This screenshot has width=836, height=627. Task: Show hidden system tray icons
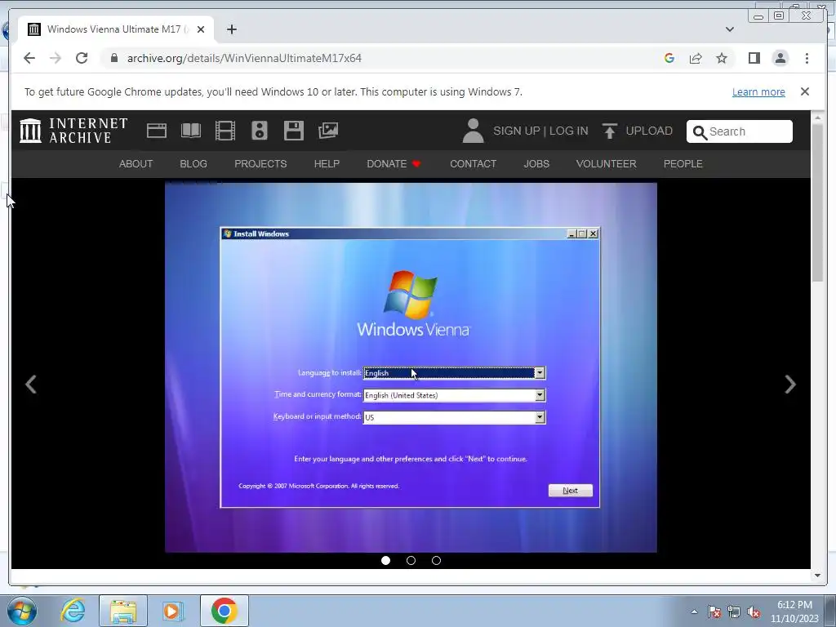(x=694, y=611)
